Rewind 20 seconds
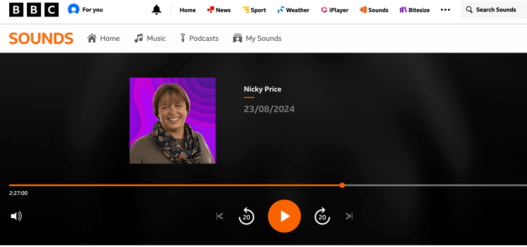Screen dimensions: 527x247 [246, 216]
